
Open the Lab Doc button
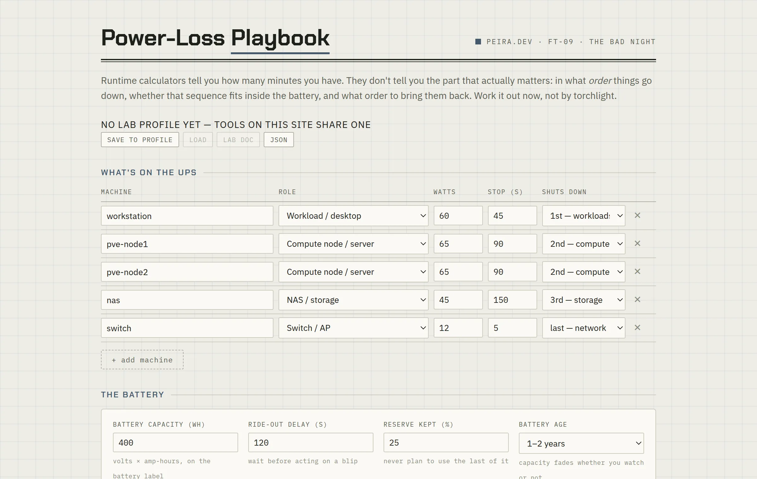click(x=238, y=140)
